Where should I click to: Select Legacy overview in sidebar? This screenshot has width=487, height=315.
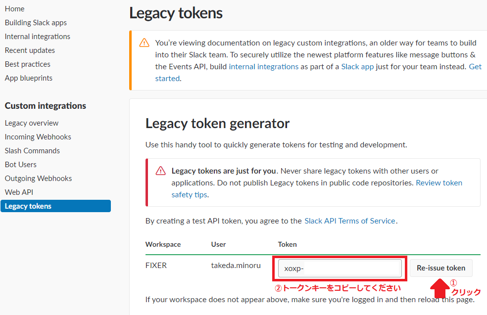click(x=32, y=123)
